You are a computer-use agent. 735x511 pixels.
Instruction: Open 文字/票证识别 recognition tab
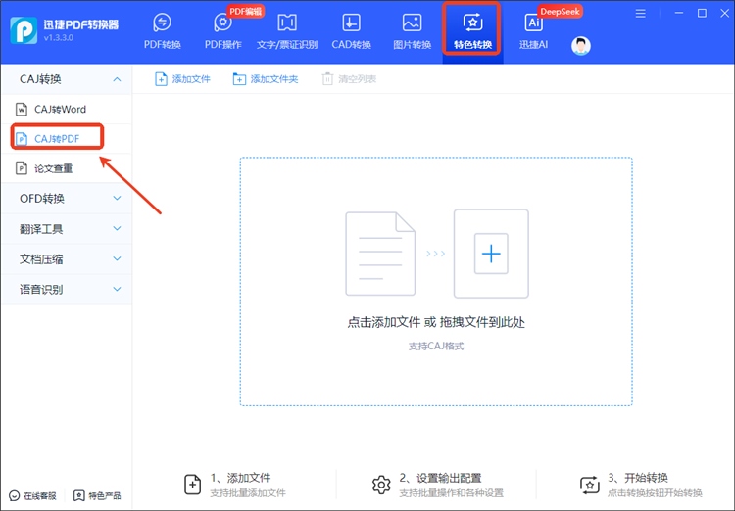click(x=287, y=31)
